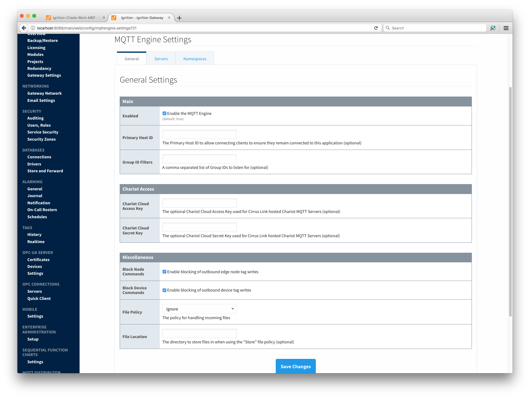Open Gateway Network under Networking
The height and width of the screenshot is (398, 530).
44,93
